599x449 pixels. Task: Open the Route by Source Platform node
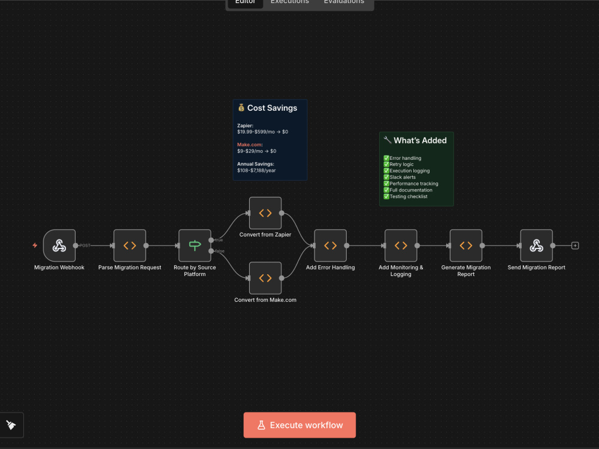195,245
